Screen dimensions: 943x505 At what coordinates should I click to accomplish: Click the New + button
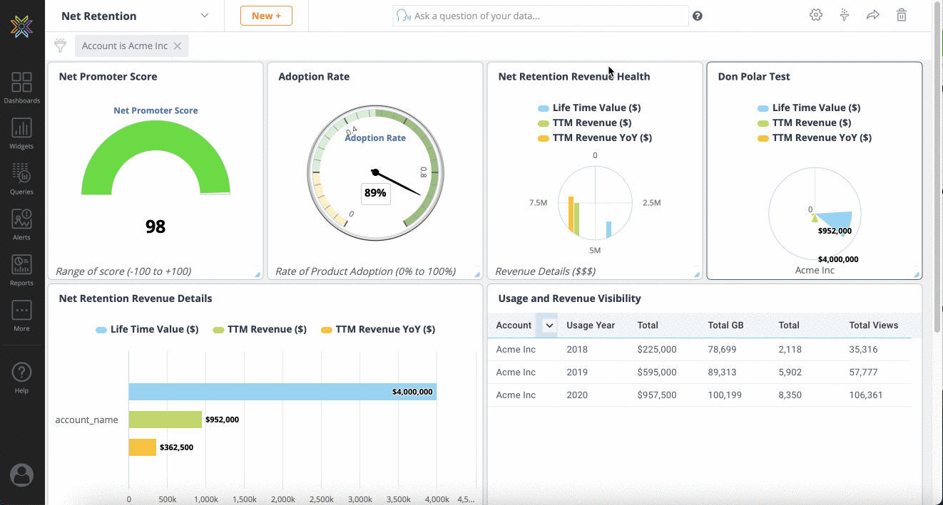[x=266, y=16]
